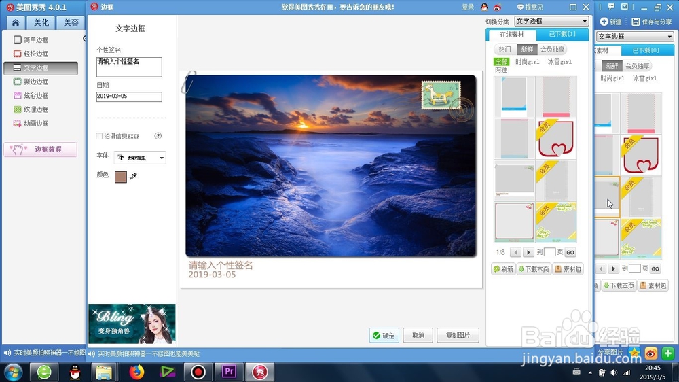Click 保存与分享 in the main window
This screenshot has width=679, height=382.
(x=652, y=22)
